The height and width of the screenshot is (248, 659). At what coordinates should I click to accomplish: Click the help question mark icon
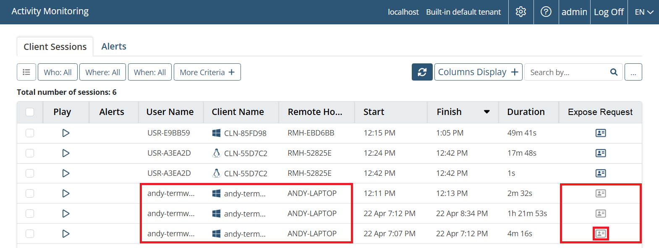click(546, 12)
